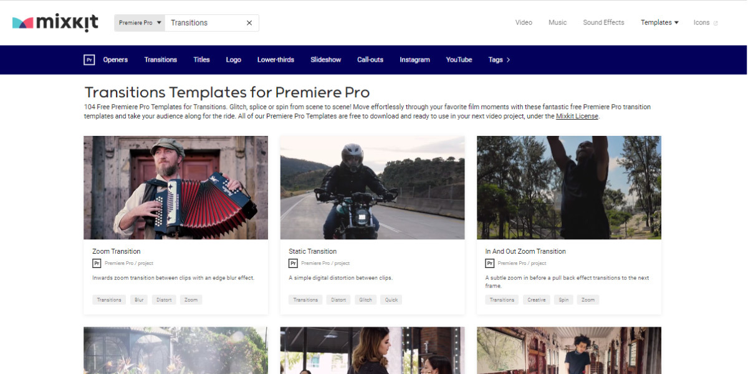Click Pr icon under In And Out Zoom Transition

(x=489, y=264)
